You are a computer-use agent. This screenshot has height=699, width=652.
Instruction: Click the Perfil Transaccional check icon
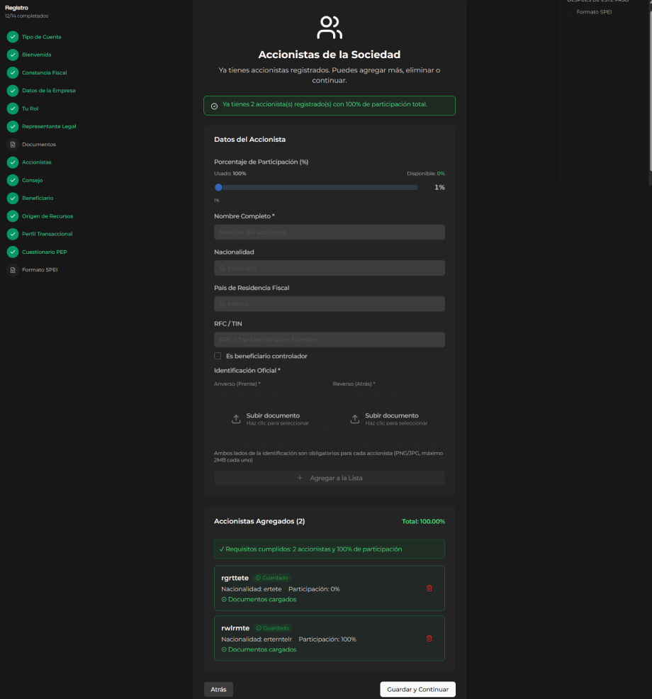(x=13, y=234)
